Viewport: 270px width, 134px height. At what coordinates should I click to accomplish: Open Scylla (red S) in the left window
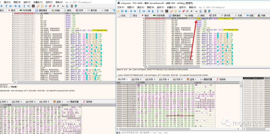coord(33,6)
